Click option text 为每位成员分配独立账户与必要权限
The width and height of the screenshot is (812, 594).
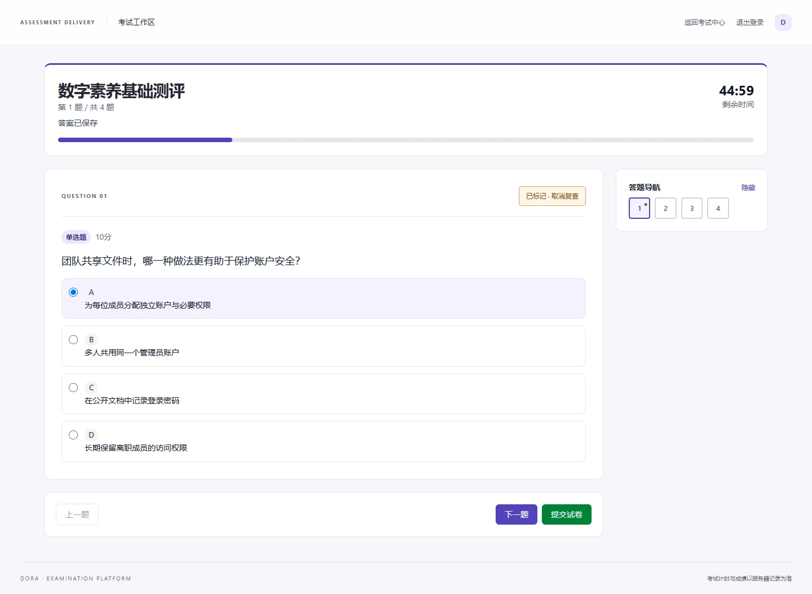click(148, 305)
